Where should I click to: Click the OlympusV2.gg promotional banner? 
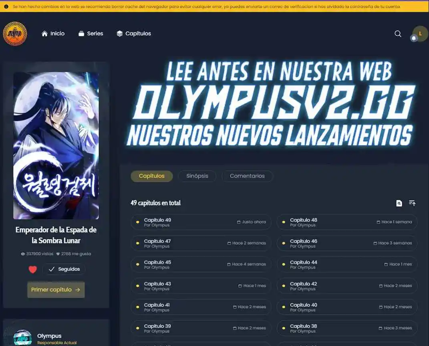point(271,103)
